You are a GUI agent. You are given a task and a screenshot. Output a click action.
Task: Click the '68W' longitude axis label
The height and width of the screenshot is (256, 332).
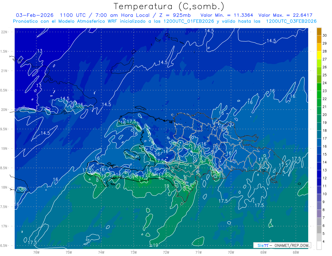296,252
